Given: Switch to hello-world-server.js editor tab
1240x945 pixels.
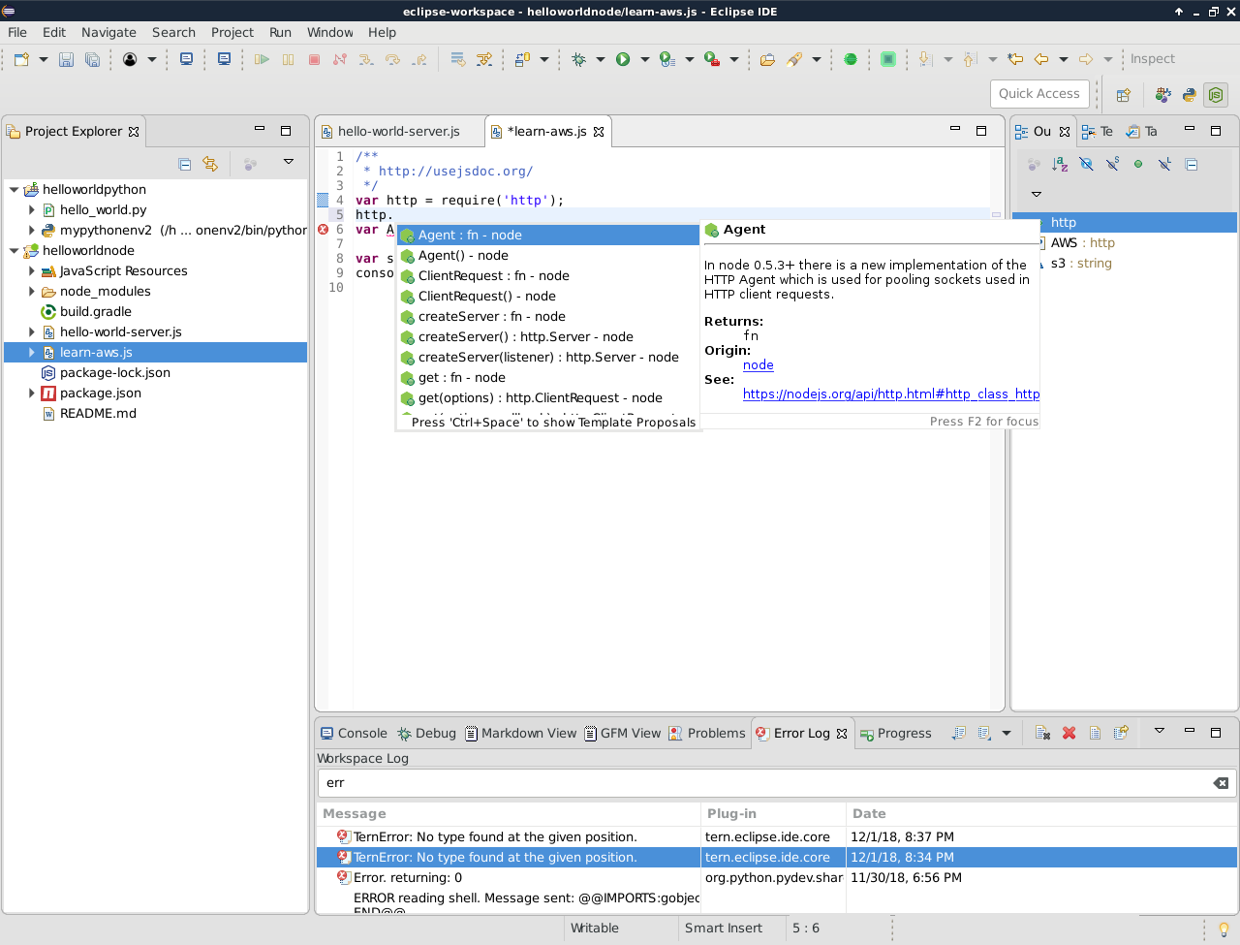Looking at the screenshot, I should [398, 131].
